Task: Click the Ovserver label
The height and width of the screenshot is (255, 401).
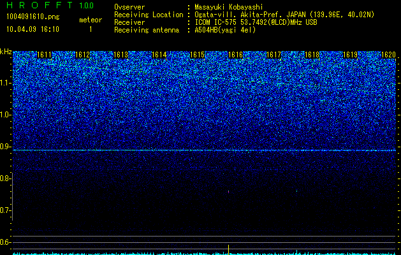Action: click(x=129, y=7)
